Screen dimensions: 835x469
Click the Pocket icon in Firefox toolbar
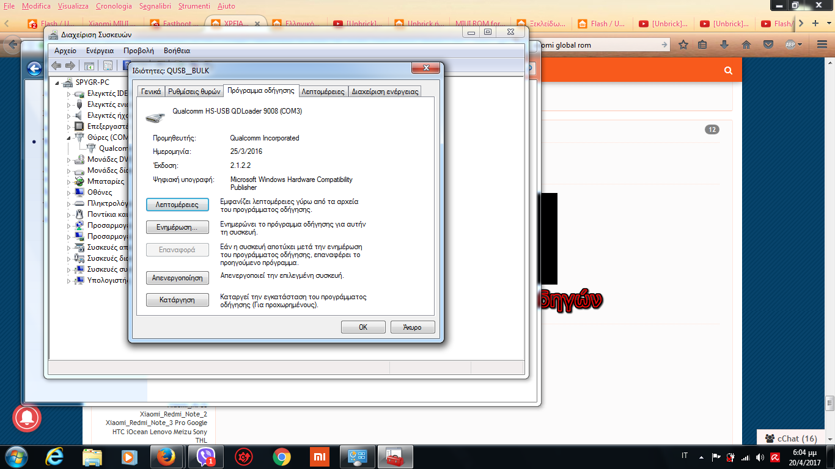[768, 45]
